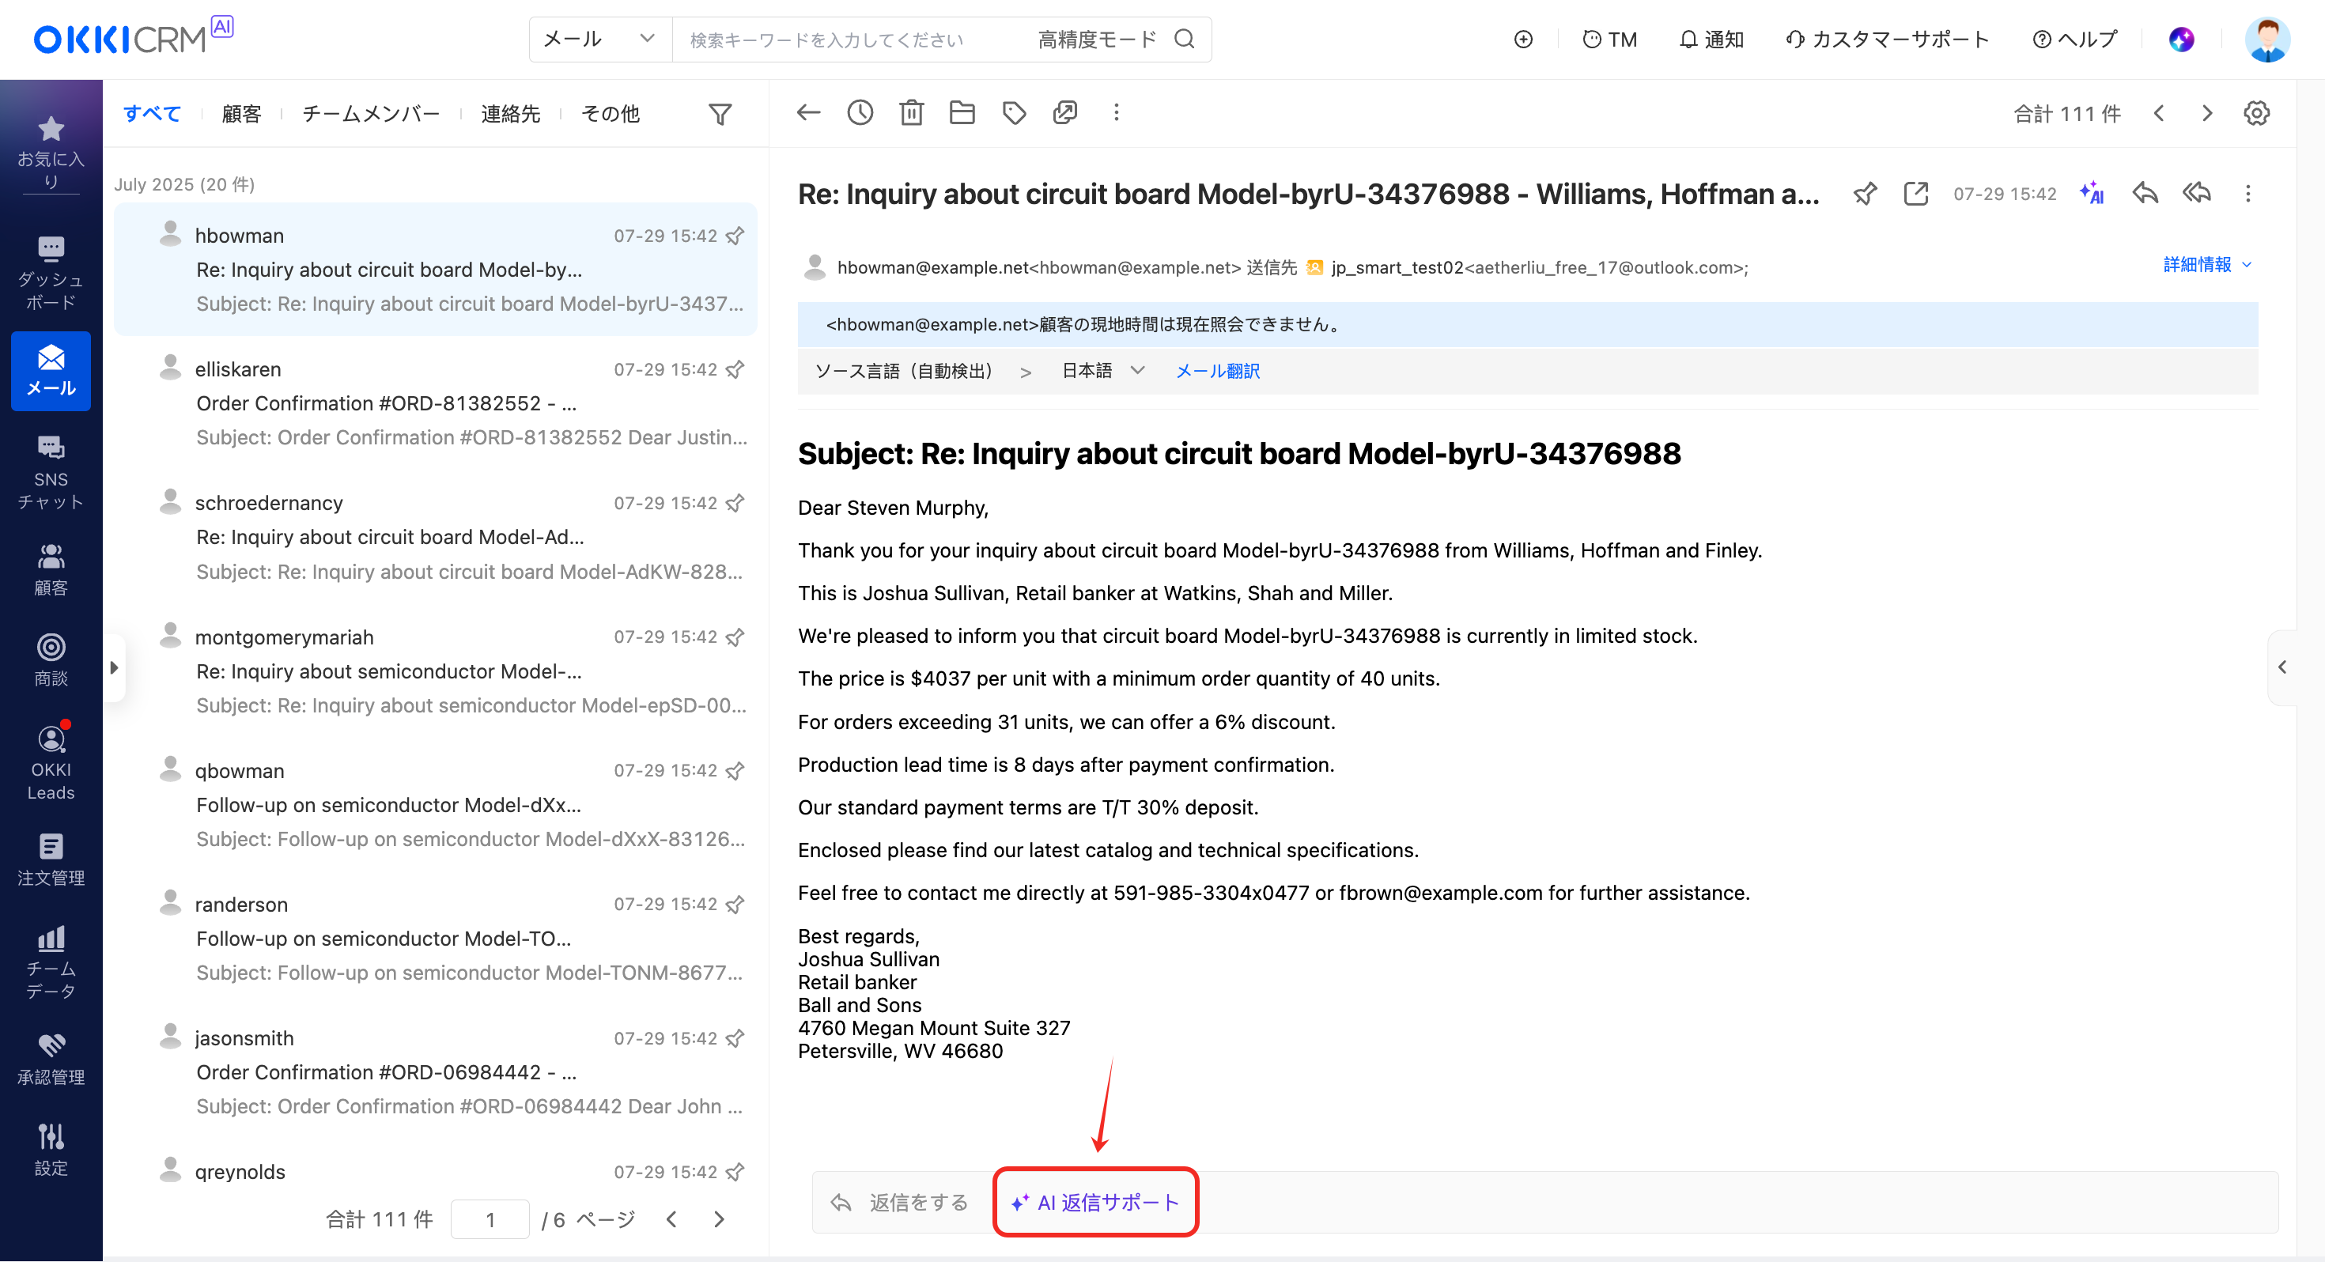The width and height of the screenshot is (2325, 1262).
Task: Open the user profile avatar
Action: point(2267,39)
